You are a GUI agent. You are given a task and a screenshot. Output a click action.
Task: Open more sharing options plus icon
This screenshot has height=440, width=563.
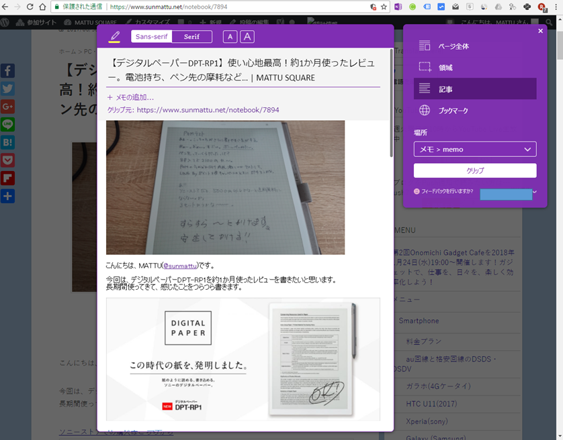pyautogui.click(x=7, y=196)
